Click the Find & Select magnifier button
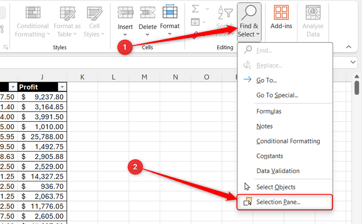This screenshot has height=224, width=362. 249,22
